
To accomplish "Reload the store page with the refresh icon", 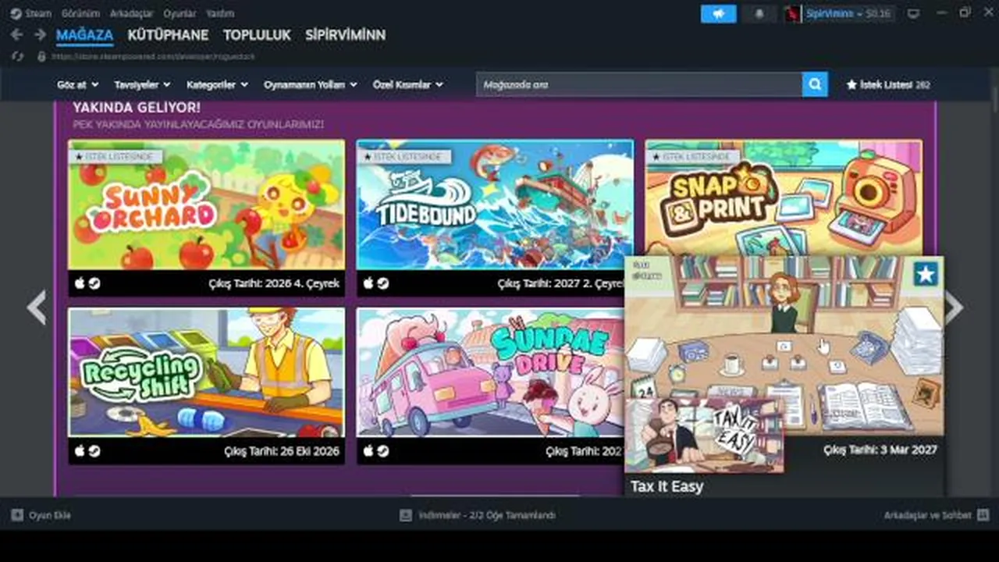I will coord(16,56).
